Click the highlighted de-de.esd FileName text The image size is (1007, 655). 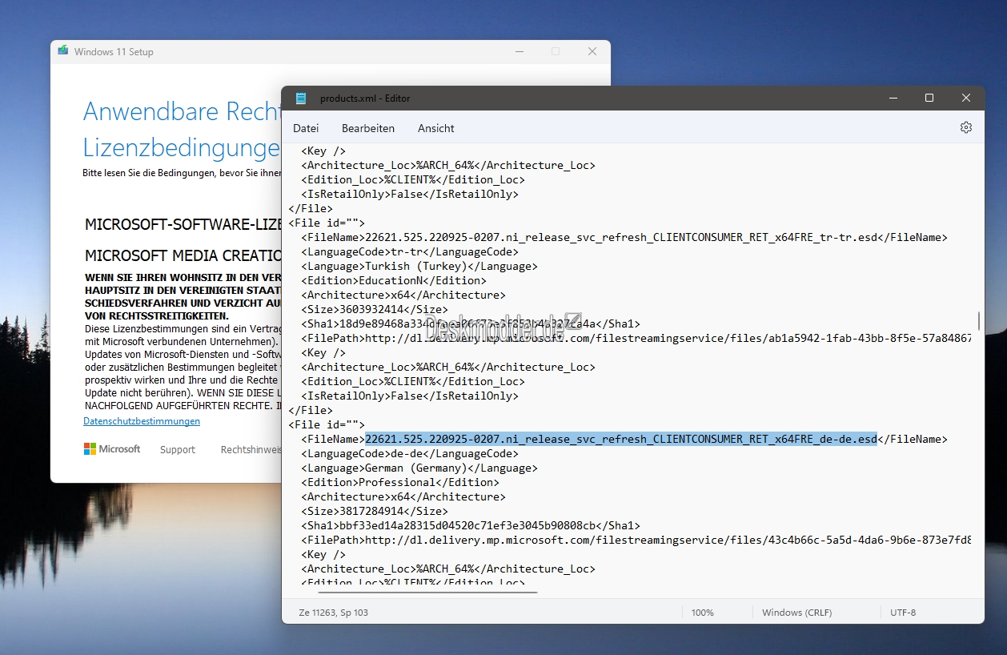[x=621, y=439]
